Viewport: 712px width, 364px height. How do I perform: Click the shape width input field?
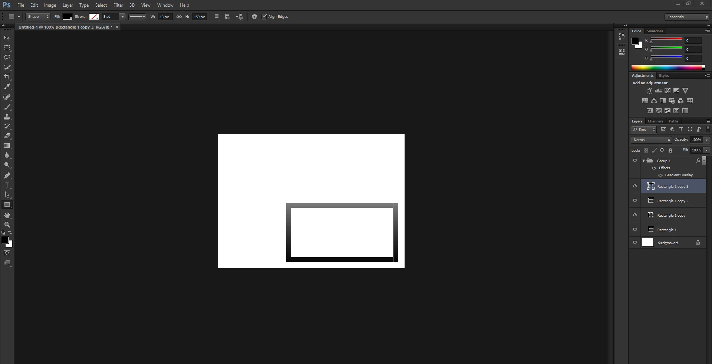click(165, 17)
